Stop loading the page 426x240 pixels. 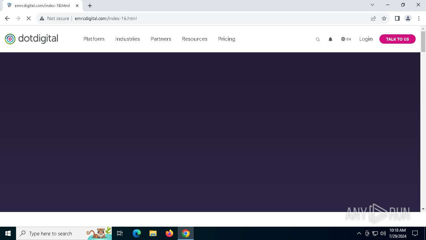pos(29,18)
